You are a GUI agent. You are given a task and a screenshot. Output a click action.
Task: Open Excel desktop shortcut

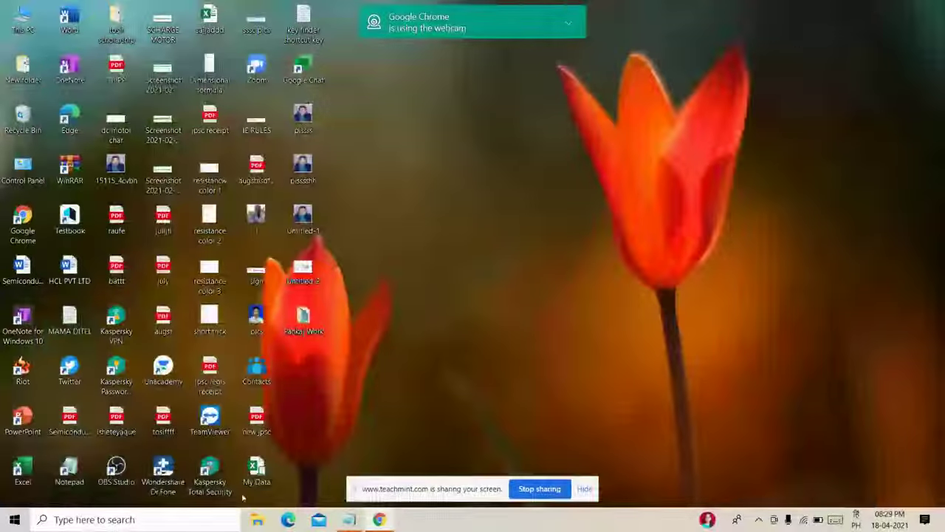point(23,471)
